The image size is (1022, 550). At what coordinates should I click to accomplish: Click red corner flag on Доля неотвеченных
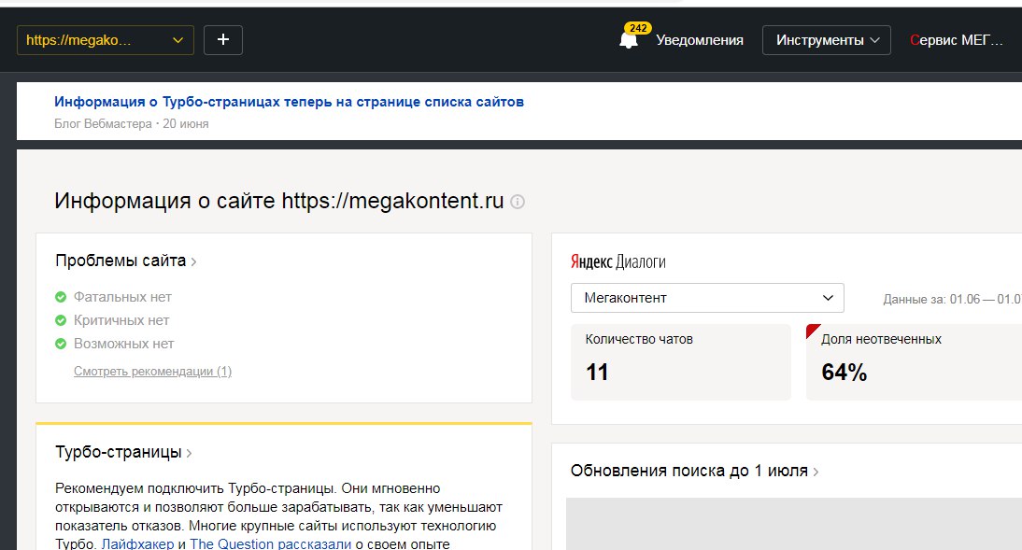coord(812,330)
